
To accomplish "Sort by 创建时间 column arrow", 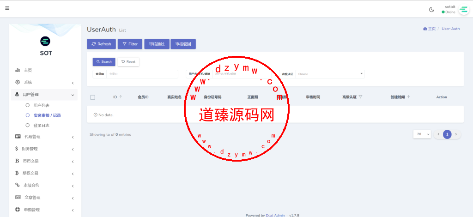I will pyautogui.click(x=408, y=97).
